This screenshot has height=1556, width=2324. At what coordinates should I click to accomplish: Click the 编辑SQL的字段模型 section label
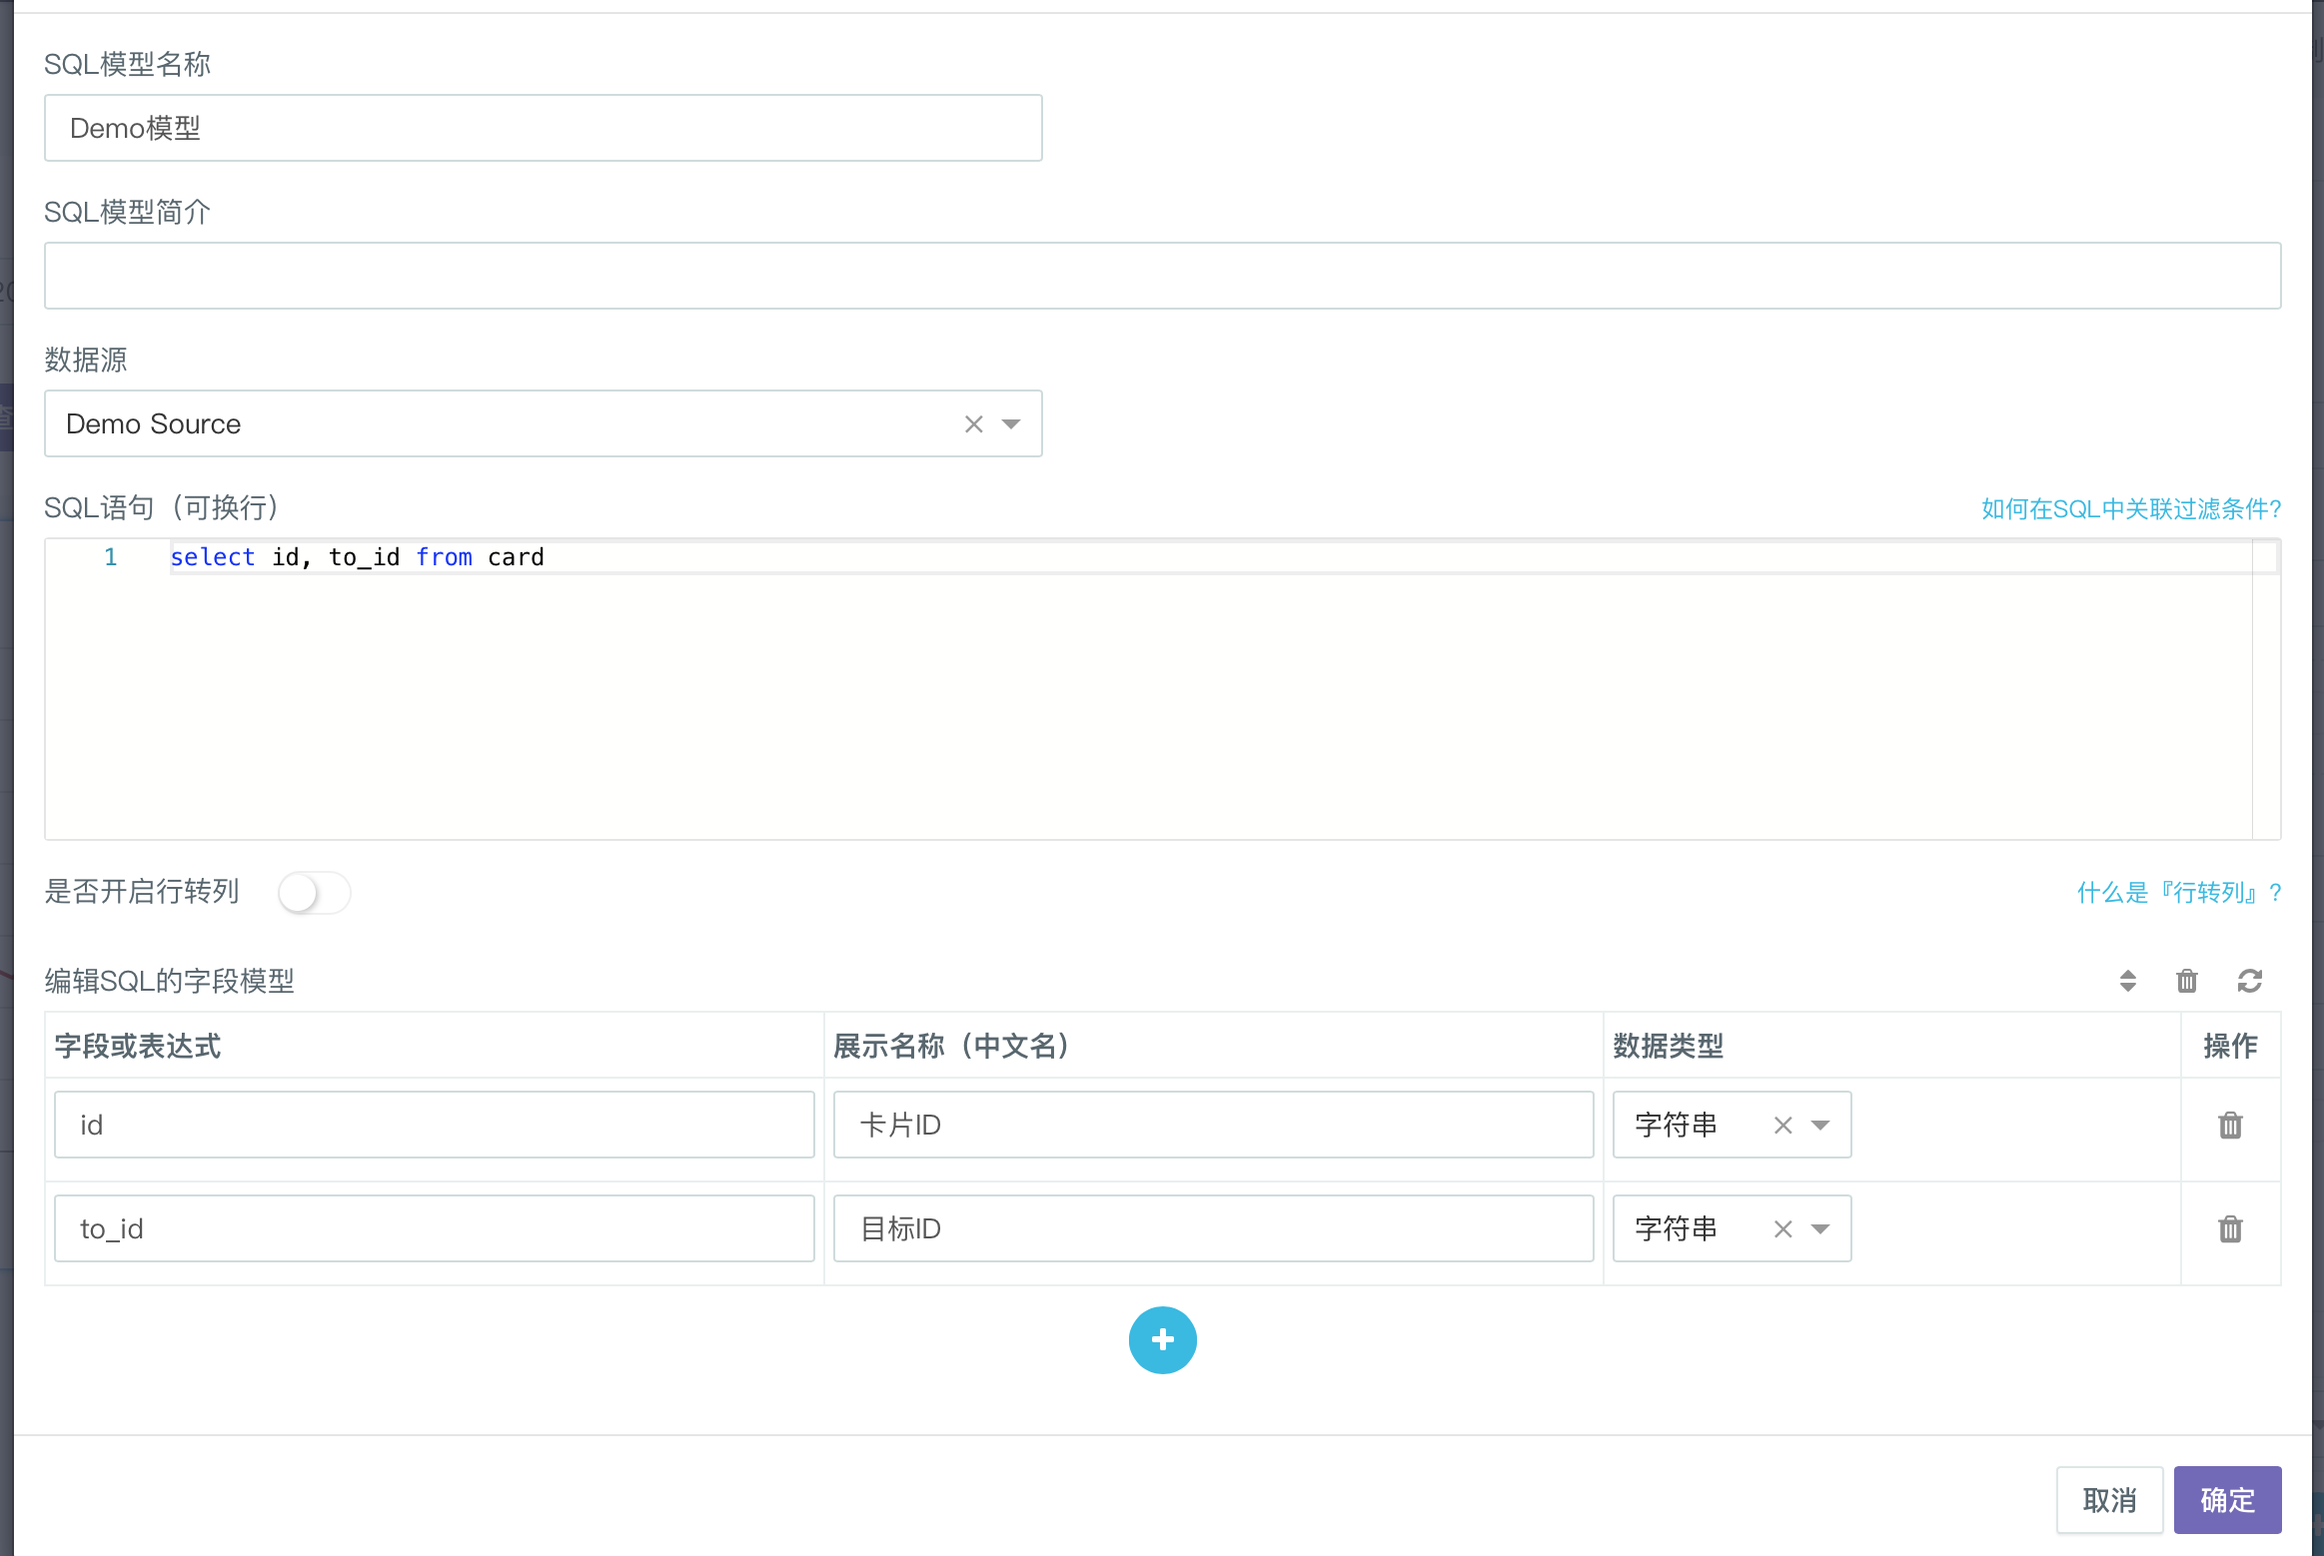(169, 981)
